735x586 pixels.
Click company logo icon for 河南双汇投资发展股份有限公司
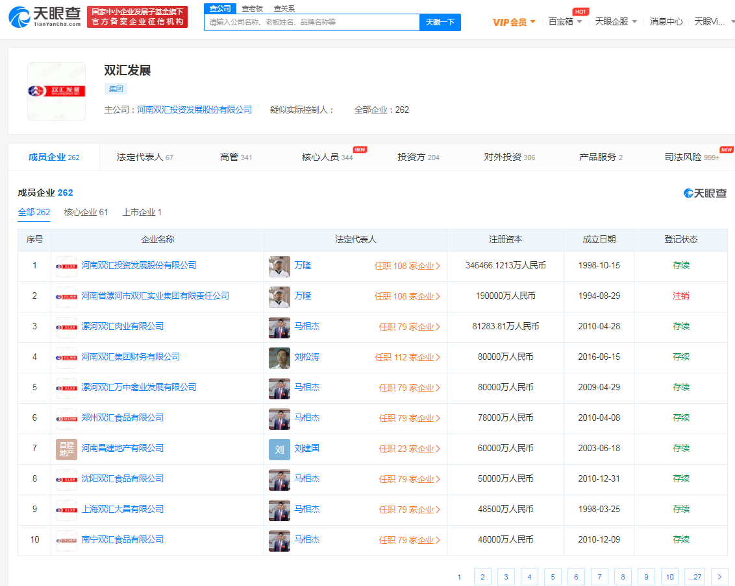(66, 266)
